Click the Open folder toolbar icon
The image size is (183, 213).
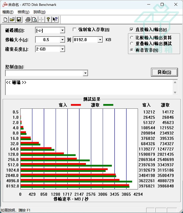click(12, 20)
